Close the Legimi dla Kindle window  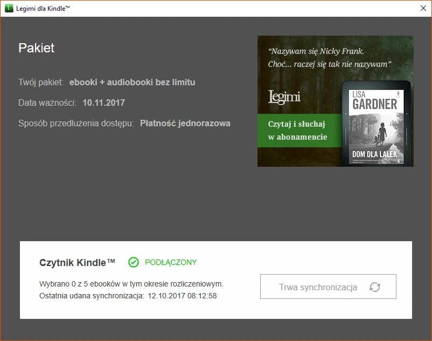point(423,8)
